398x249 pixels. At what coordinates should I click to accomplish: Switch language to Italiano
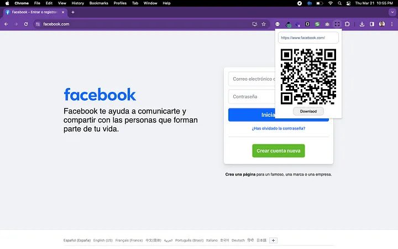point(212,240)
